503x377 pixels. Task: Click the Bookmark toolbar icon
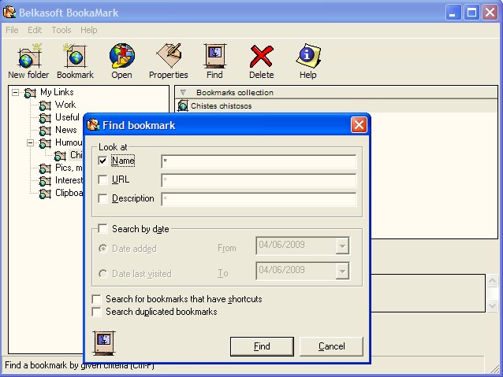click(76, 56)
